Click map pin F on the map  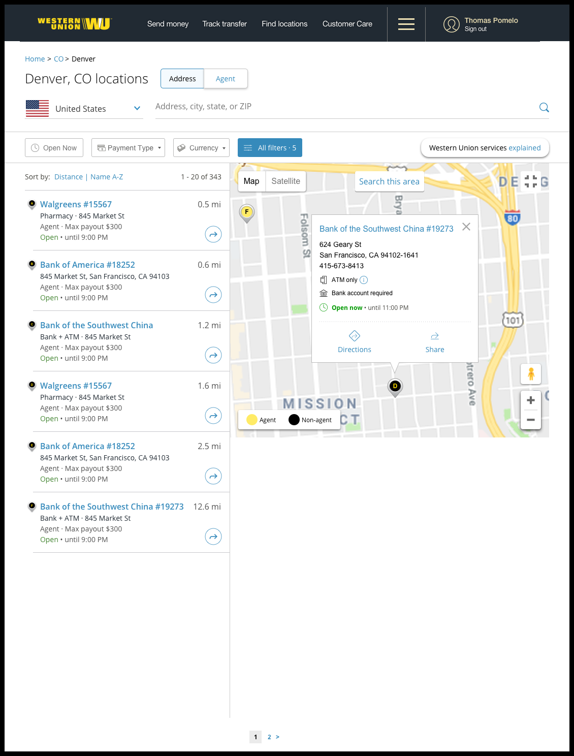[247, 213]
